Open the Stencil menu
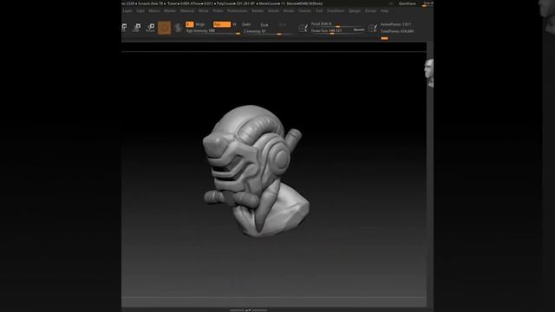The width and height of the screenshot is (555, 312). click(273, 11)
